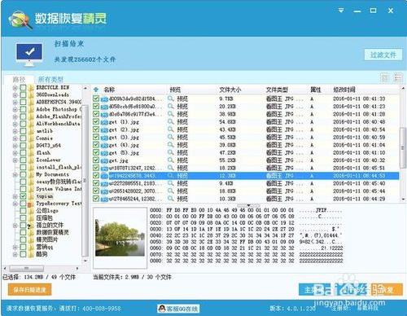Expand the tupian tree node
Screen dimensions: 407x316
tap(15, 196)
